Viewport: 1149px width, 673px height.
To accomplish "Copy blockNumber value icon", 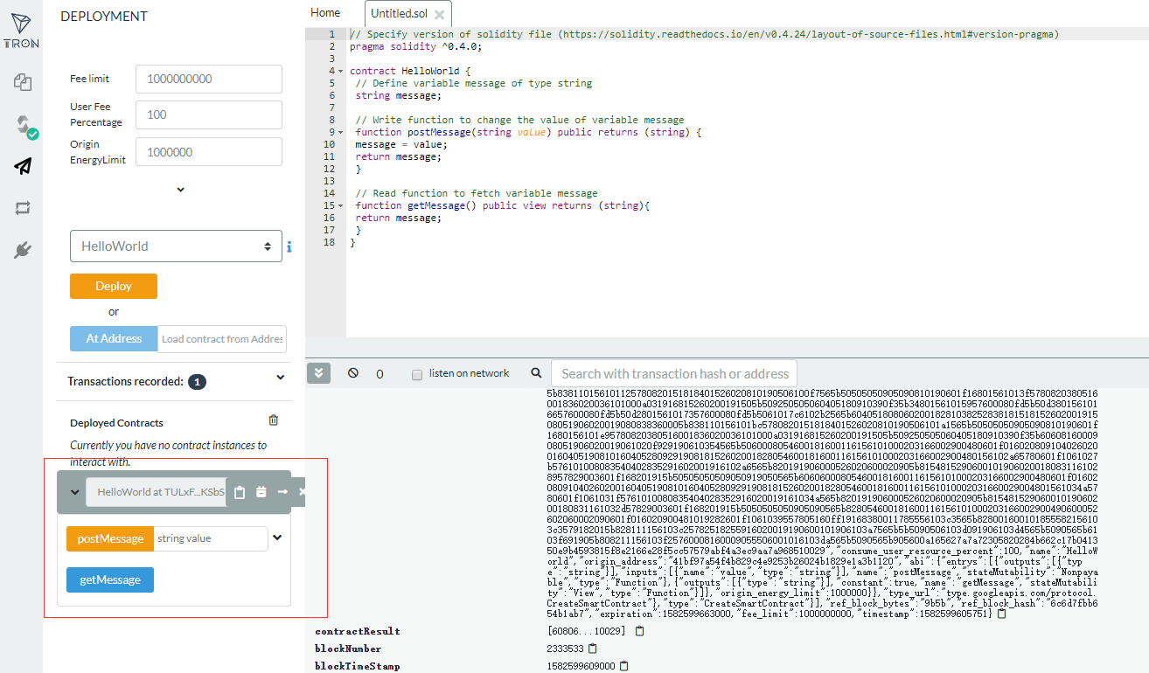I will point(593,649).
